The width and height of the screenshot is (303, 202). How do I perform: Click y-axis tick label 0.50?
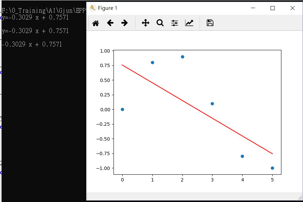tap(105, 80)
